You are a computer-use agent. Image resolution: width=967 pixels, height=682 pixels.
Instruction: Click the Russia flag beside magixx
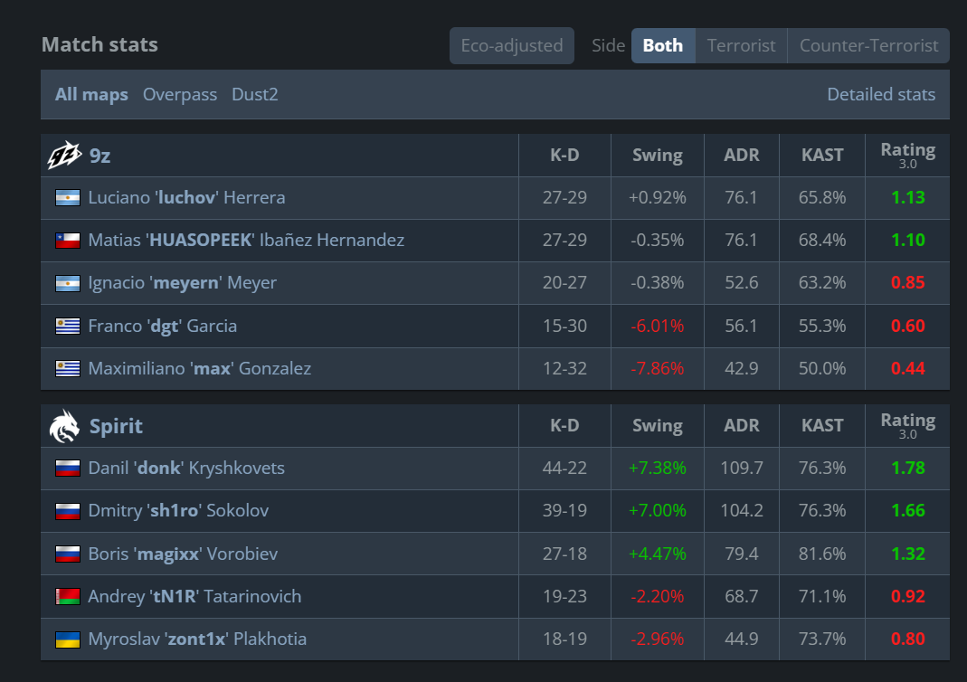click(68, 554)
